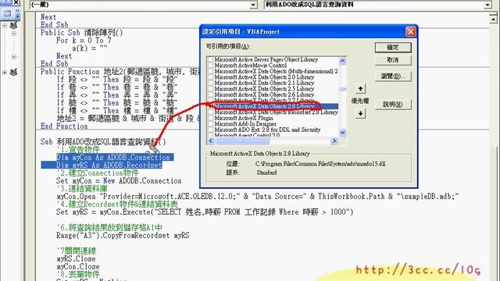
Task: Click Public Function 地址2 declaration line
Action: [x=120, y=72]
